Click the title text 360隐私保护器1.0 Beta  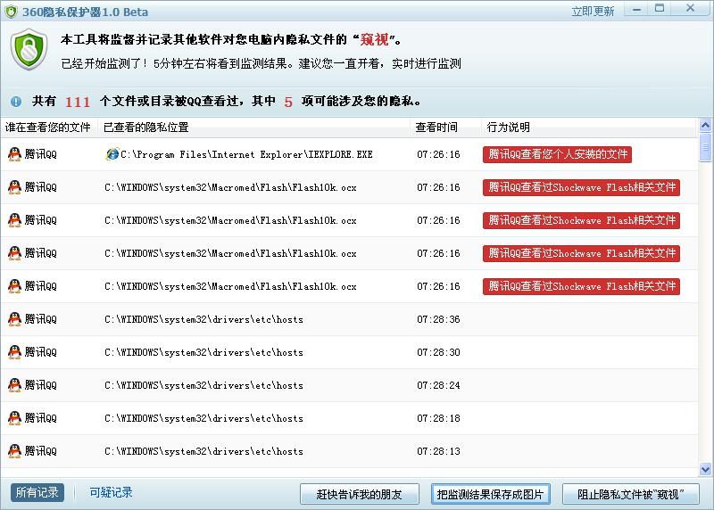tap(85, 12)
